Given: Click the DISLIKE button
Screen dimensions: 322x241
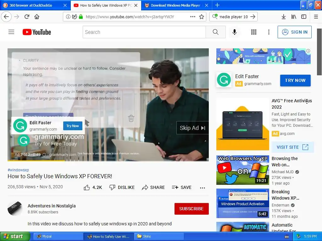Looking at the screenshot, I should pyautogui.click(x=122, y=187).
